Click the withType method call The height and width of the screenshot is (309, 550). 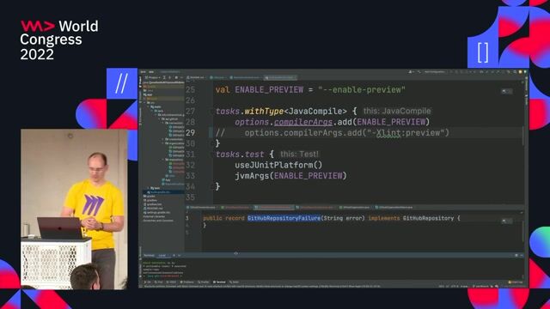tap(264, 112)
